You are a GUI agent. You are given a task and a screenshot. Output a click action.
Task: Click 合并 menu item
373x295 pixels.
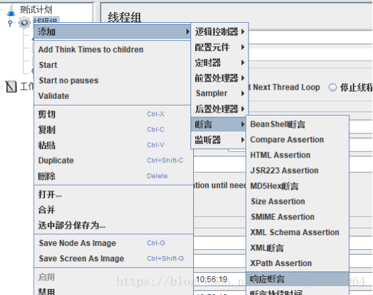coord(114,210)
